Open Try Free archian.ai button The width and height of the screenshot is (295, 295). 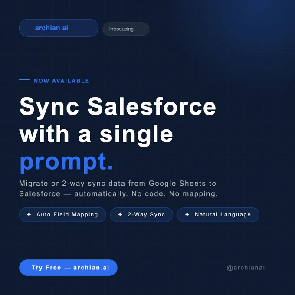[x=68, y=268]
